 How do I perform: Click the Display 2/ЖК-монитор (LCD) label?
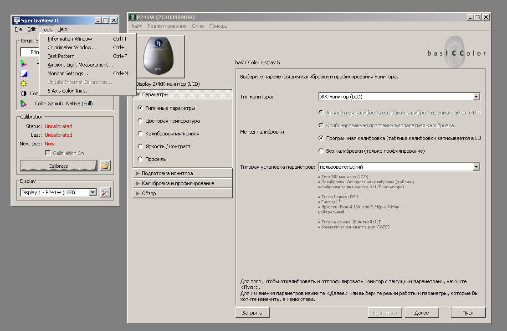pos(168,84)
